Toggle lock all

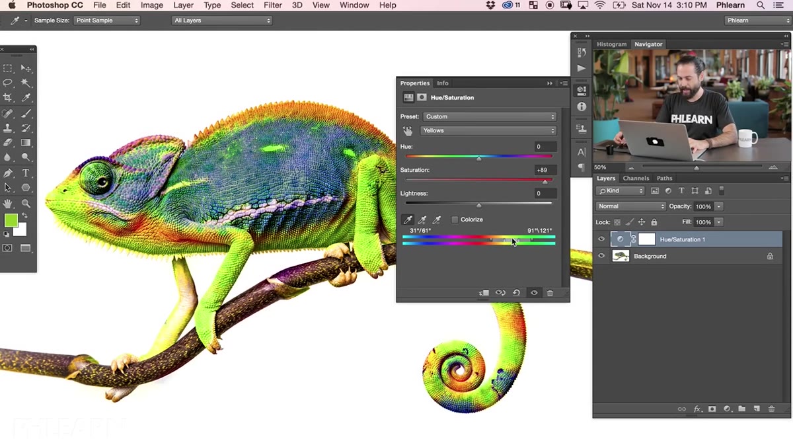pyautogui.click(x=654, y=222)
